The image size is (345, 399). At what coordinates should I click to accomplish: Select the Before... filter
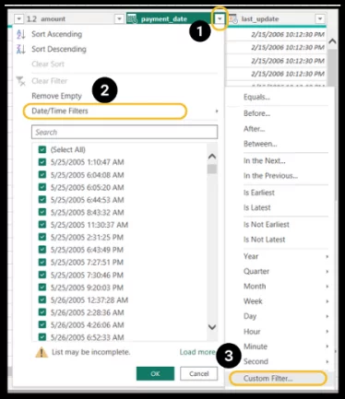256,113
